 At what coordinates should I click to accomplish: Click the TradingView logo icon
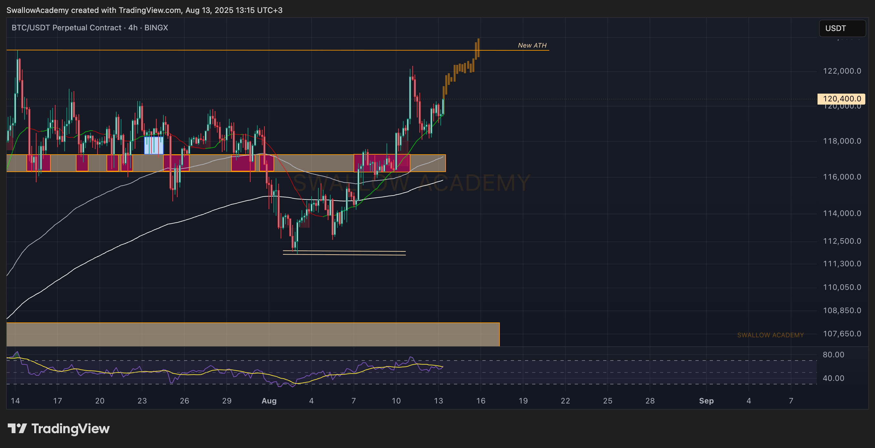17,428
